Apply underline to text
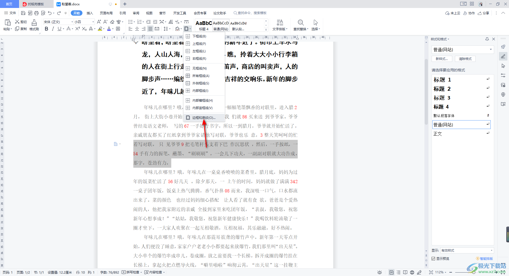 pyautogui.click(x=59, y=29)
